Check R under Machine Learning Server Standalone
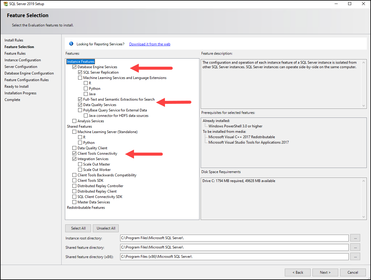 [80, 137]
